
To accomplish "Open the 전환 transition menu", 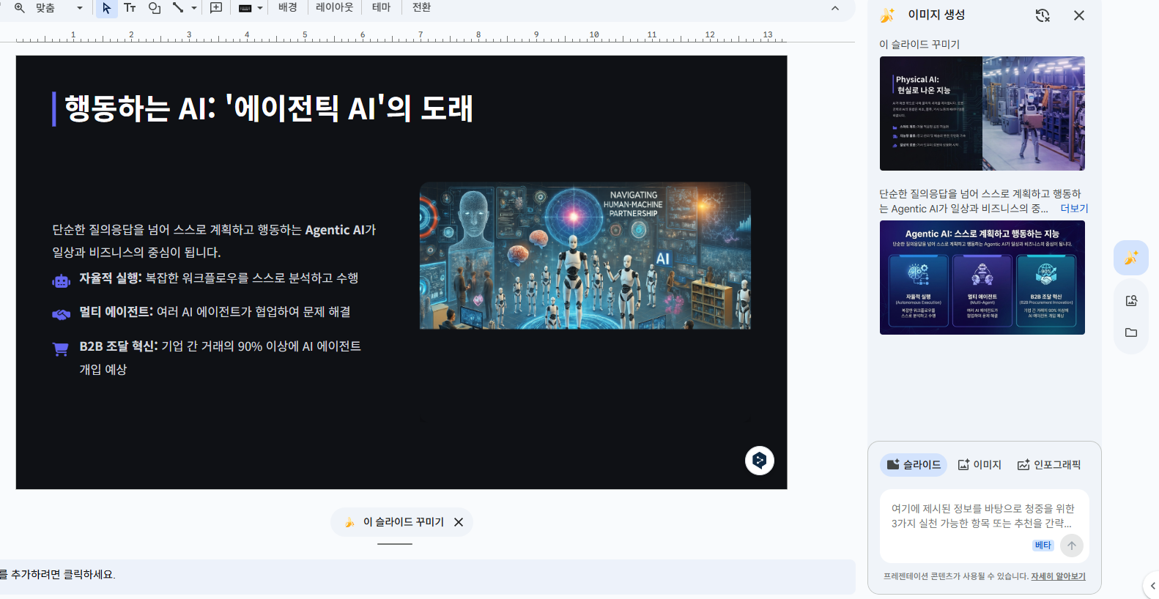I will click(x=422, y=7).
